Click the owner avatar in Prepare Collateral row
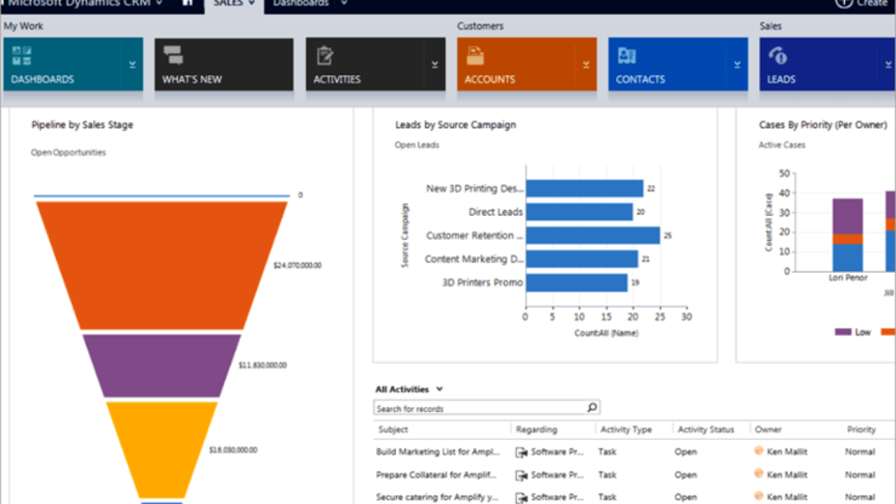This screenshot has width=896, height=504. click(759, 475)
